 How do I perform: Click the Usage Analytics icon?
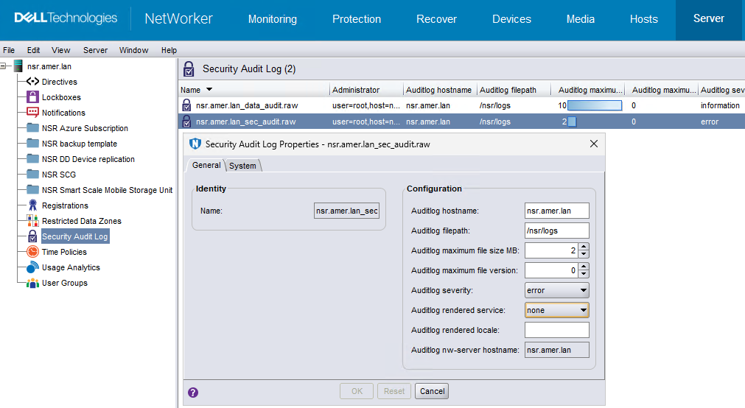coord(32,267)
